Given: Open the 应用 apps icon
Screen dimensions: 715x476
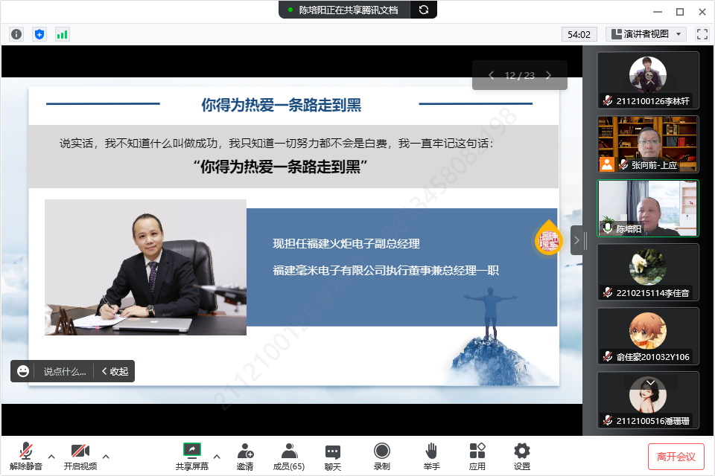Looking at the screenshot, I should point(477,456).
